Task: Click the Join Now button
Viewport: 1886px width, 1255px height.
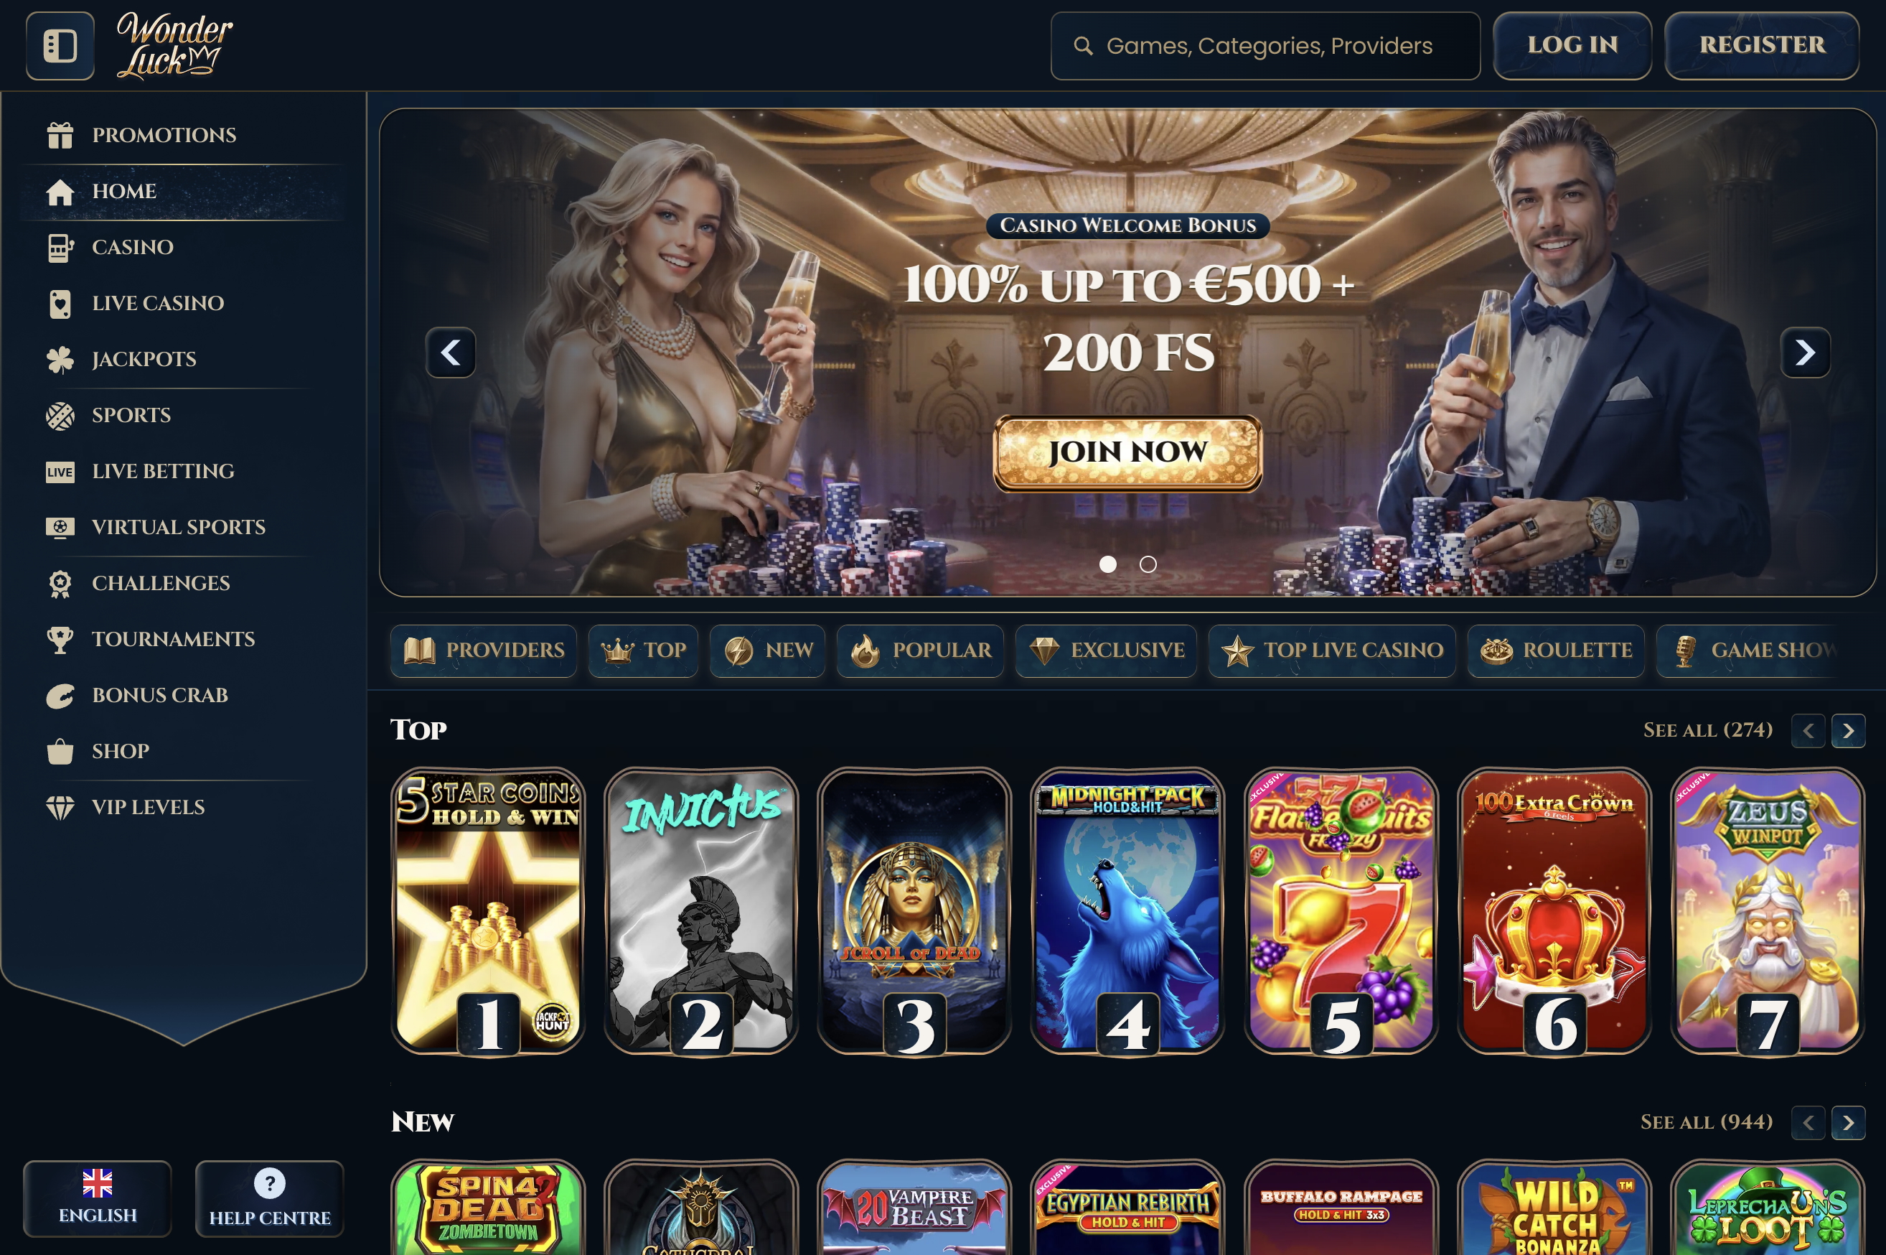Action: (1127, 452)
